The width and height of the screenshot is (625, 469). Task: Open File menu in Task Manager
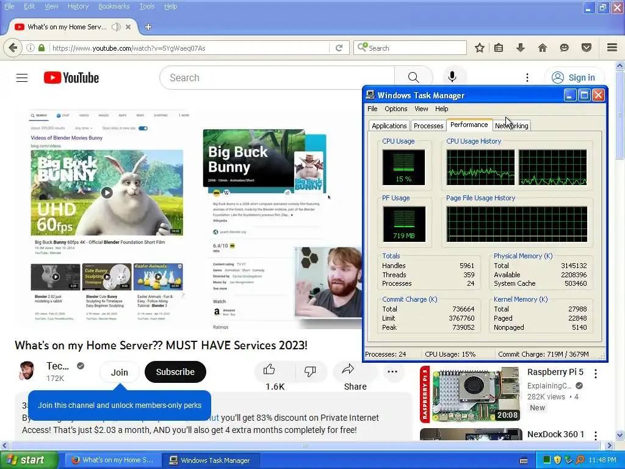[372, 109]
